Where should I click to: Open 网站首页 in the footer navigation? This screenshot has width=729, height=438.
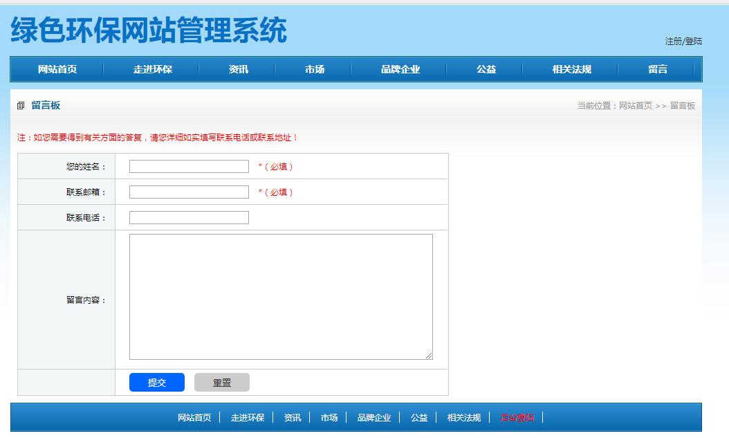click(194, 417)
